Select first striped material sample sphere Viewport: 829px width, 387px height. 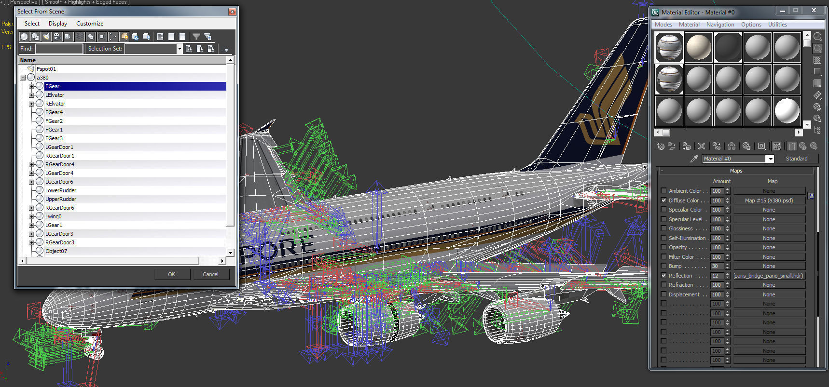669,47
